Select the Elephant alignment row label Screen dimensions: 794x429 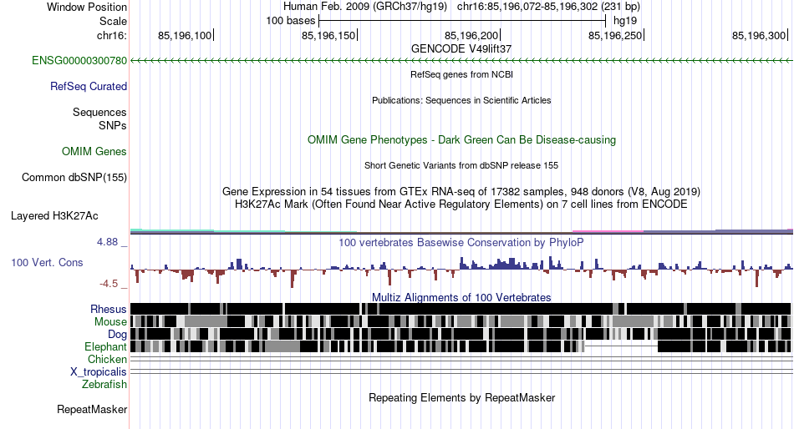[x=106, y=347]
